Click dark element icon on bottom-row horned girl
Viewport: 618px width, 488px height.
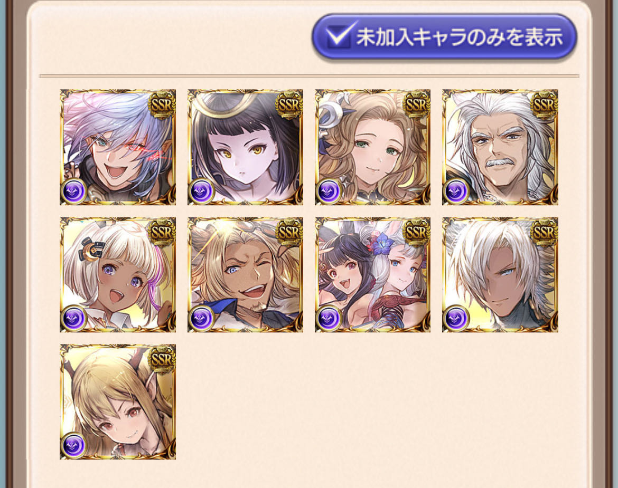coord(74,445)
